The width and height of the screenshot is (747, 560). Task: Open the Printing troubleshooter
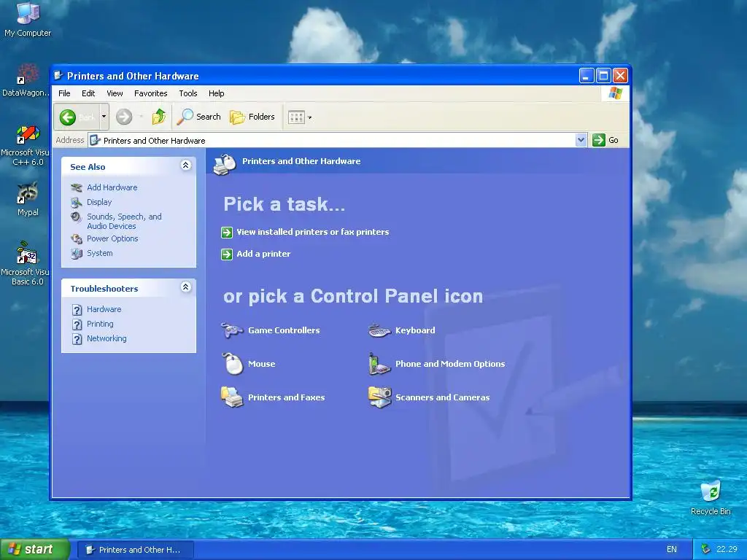(100, 324)
